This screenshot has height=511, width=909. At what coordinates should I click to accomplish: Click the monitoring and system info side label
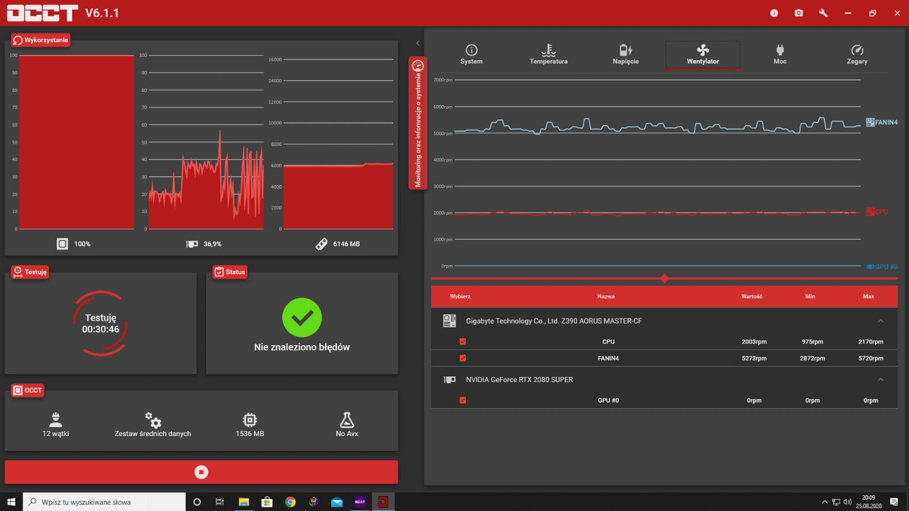point(418,123)
